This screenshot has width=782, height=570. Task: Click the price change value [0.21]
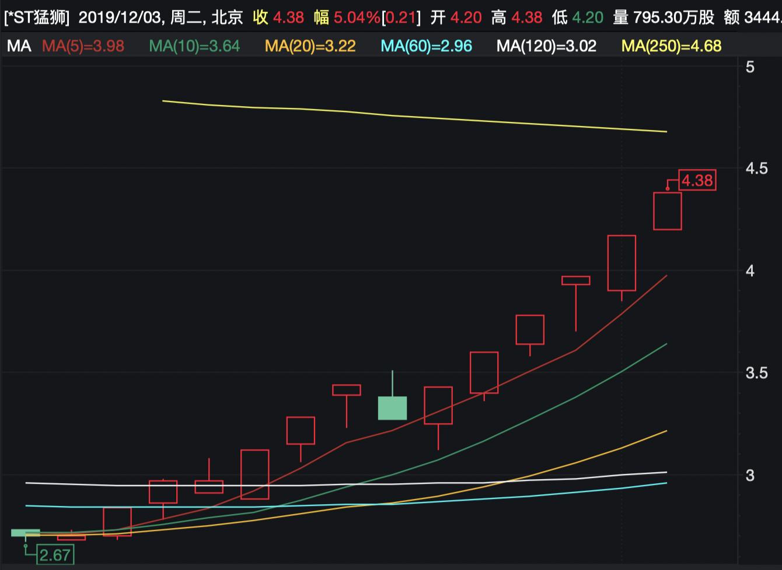pos(402,17)
